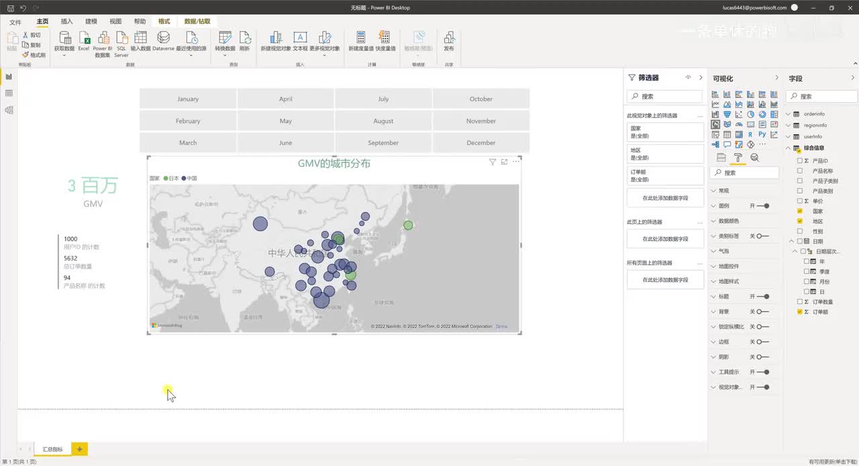Switch to the 建模 ribbon tab
859x466 pixels.
[91, 21]
